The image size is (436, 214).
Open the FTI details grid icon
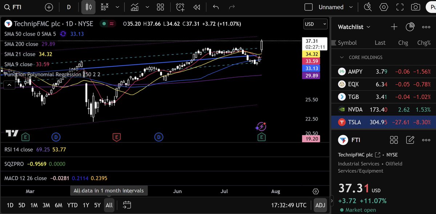394,140
